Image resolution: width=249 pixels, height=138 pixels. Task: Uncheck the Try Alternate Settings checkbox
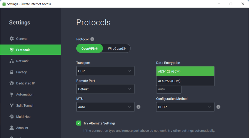[79, 123]
